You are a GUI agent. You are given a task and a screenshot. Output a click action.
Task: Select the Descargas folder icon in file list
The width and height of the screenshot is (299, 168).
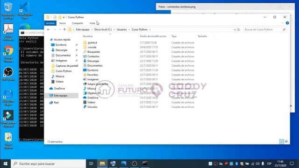(85, 61)
